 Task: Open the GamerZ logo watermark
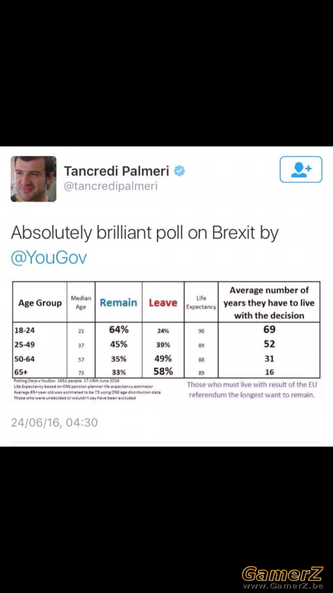click(283, 574)
